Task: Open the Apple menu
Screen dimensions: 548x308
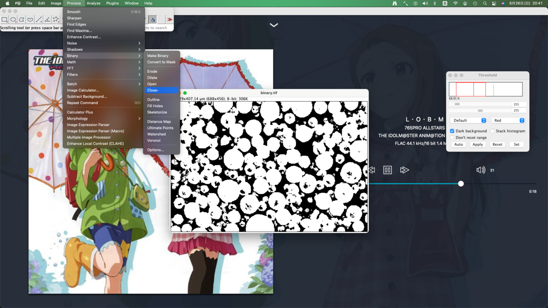Action: (7, 3)
